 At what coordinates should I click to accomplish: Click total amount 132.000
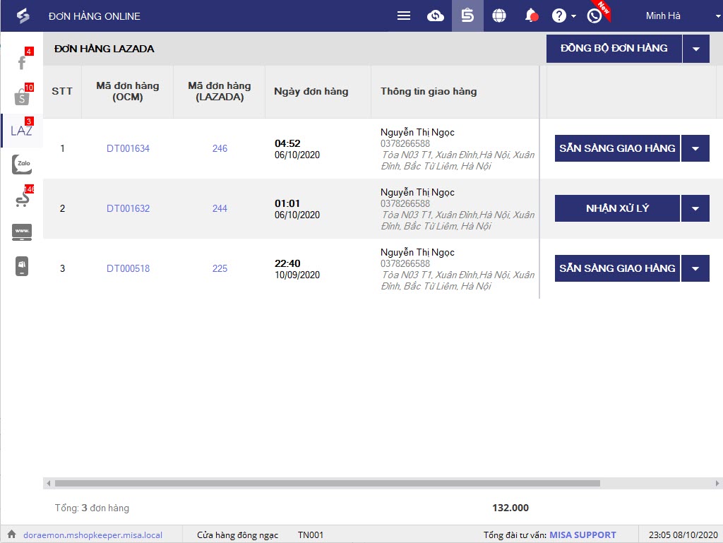[x=510, y=508]
